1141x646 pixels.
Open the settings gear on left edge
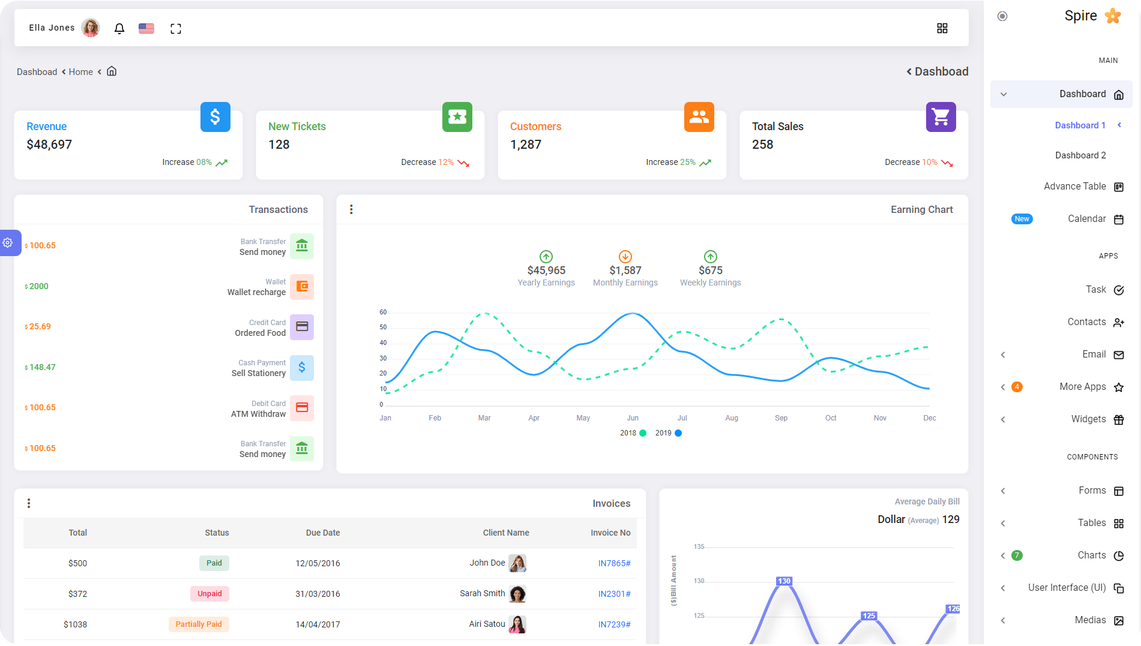point(8,243)
